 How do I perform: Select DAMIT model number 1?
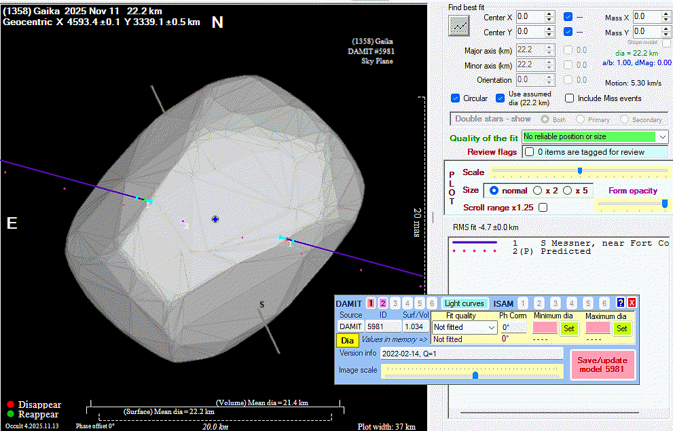[371, 303]
